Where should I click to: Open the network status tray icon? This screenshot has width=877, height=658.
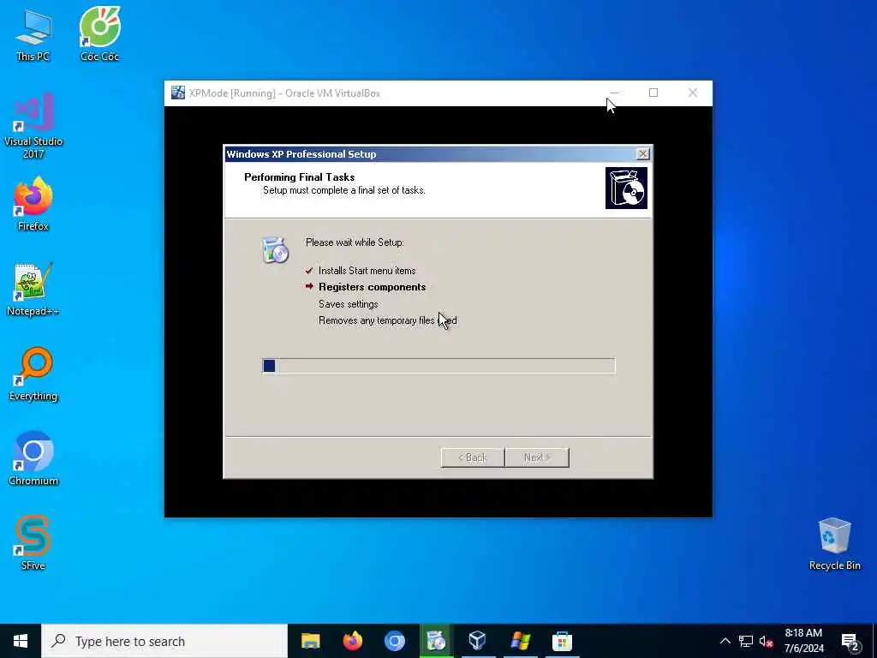[x=746, y=641]
